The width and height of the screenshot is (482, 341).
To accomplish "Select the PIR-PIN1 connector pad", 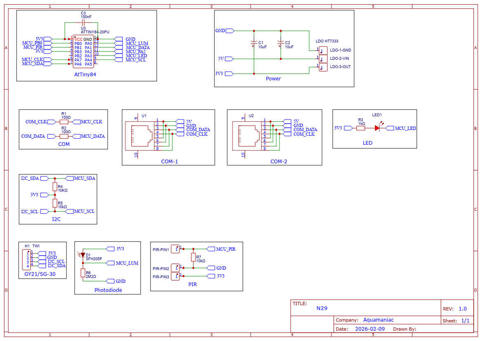I will click(x=176, y=249).
